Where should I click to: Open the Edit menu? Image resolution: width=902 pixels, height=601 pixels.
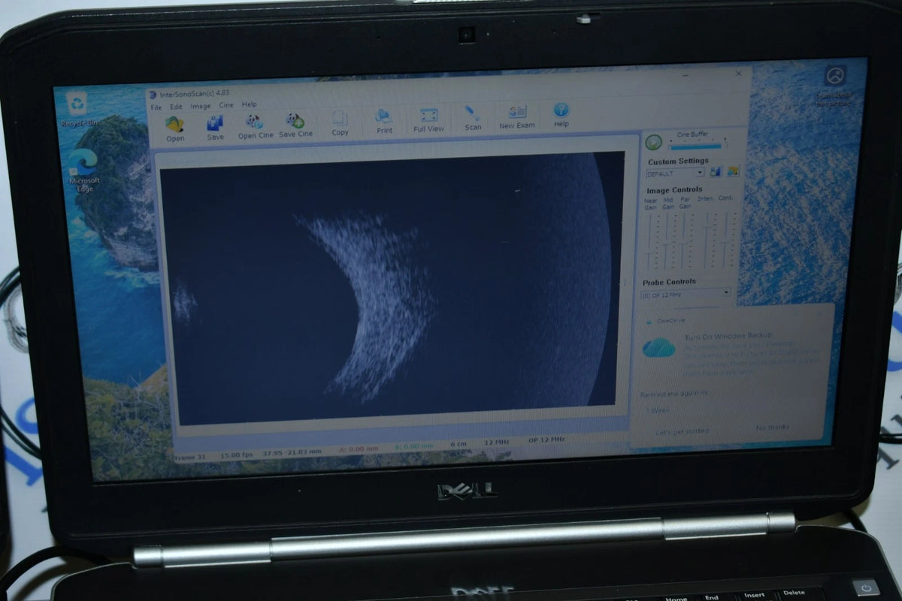click(176, 107)
